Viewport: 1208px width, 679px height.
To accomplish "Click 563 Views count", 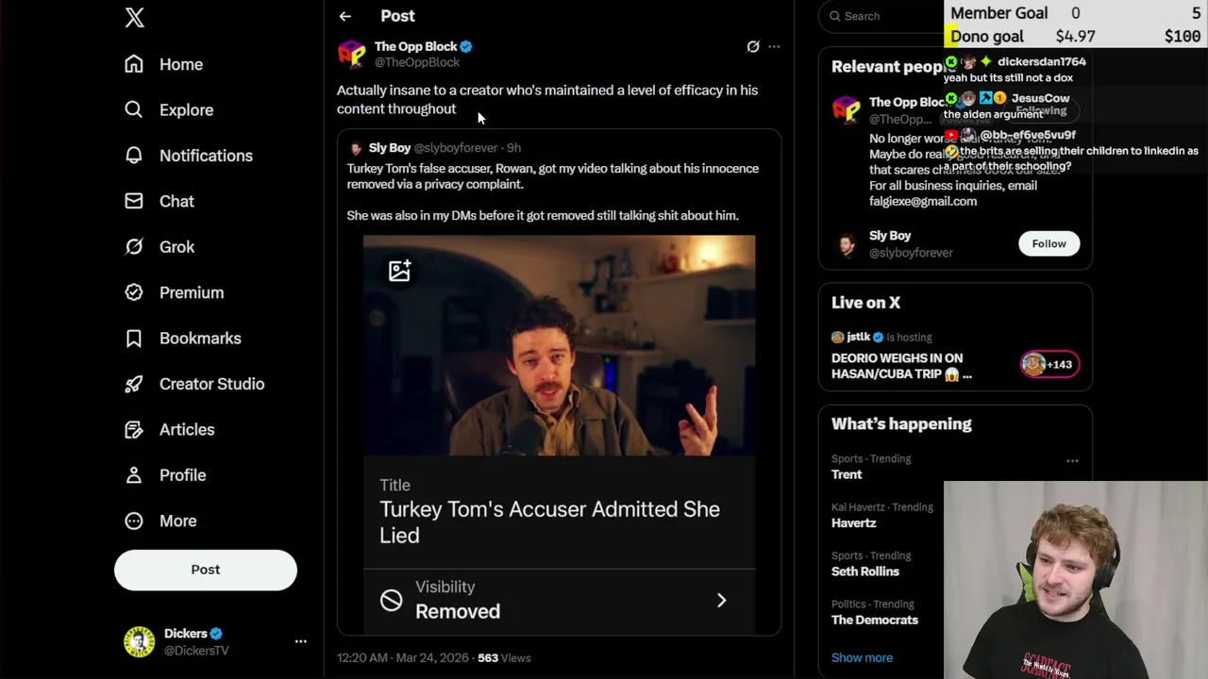I will tap(504, 657).
